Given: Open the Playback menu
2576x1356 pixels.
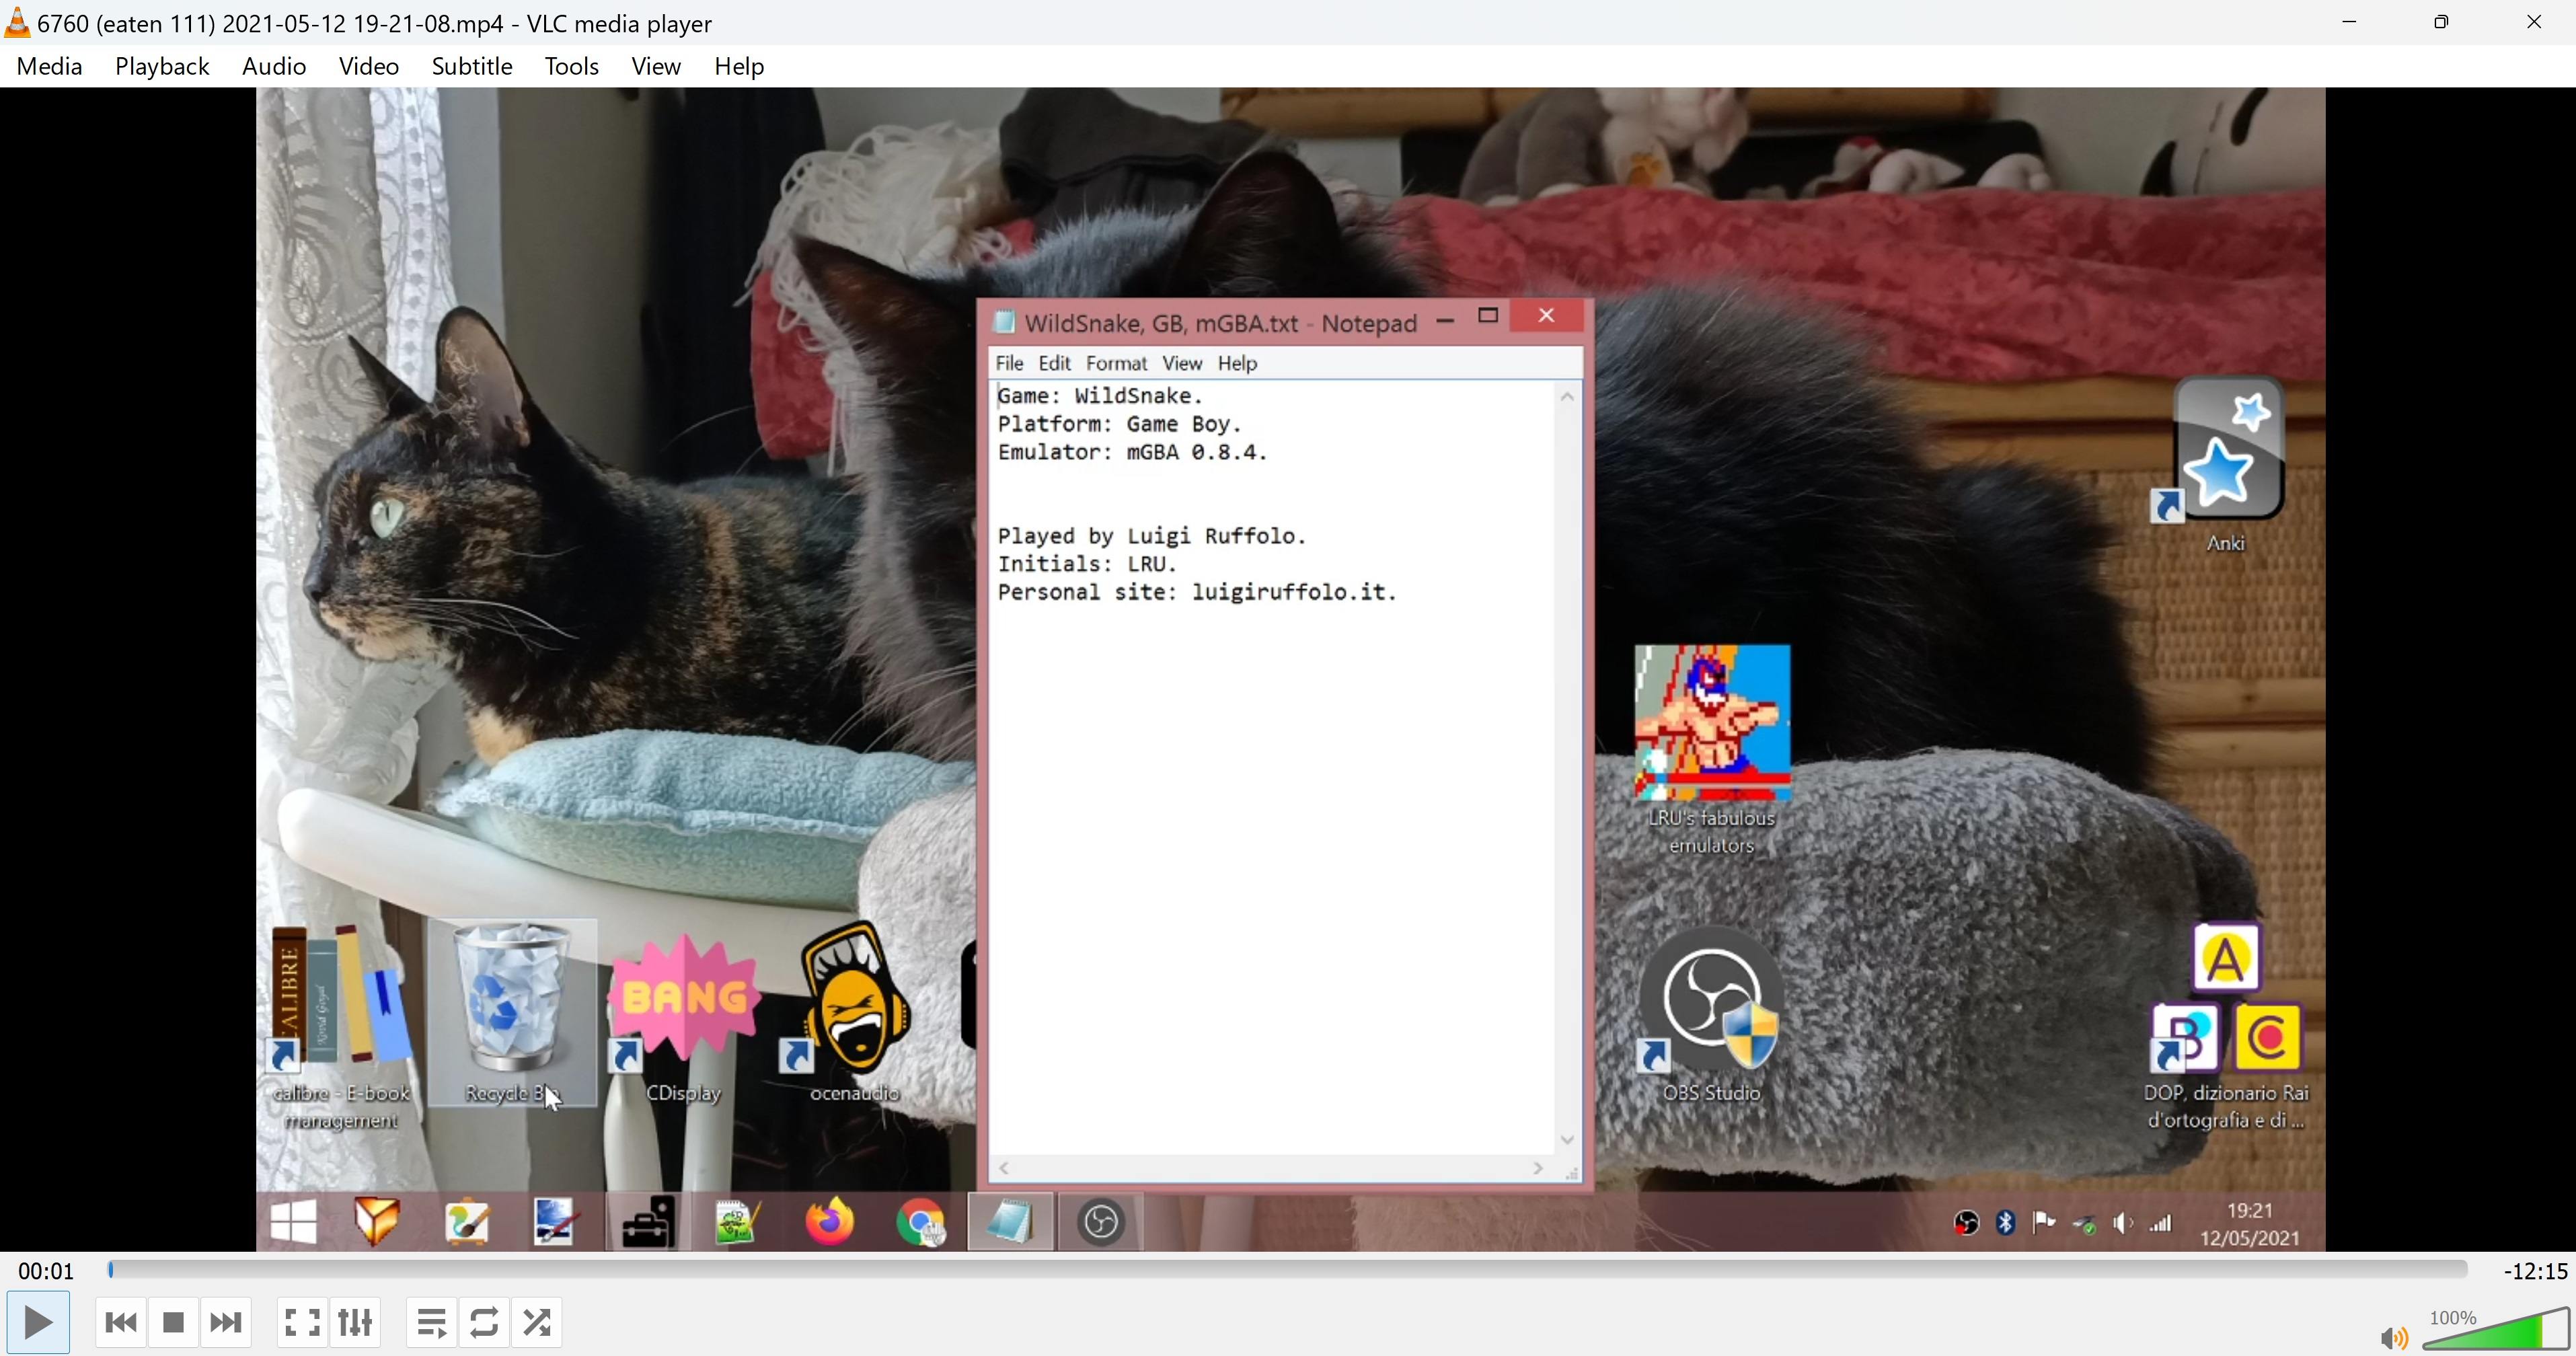Looking at the screenshot, I should 162,66.
